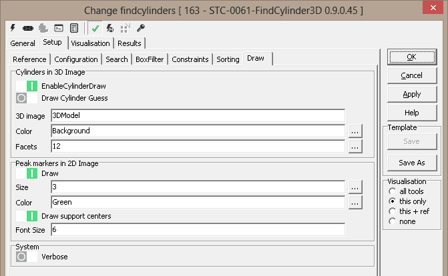
Task: Click the lightning with M badge icon
Action: point(109,28)
